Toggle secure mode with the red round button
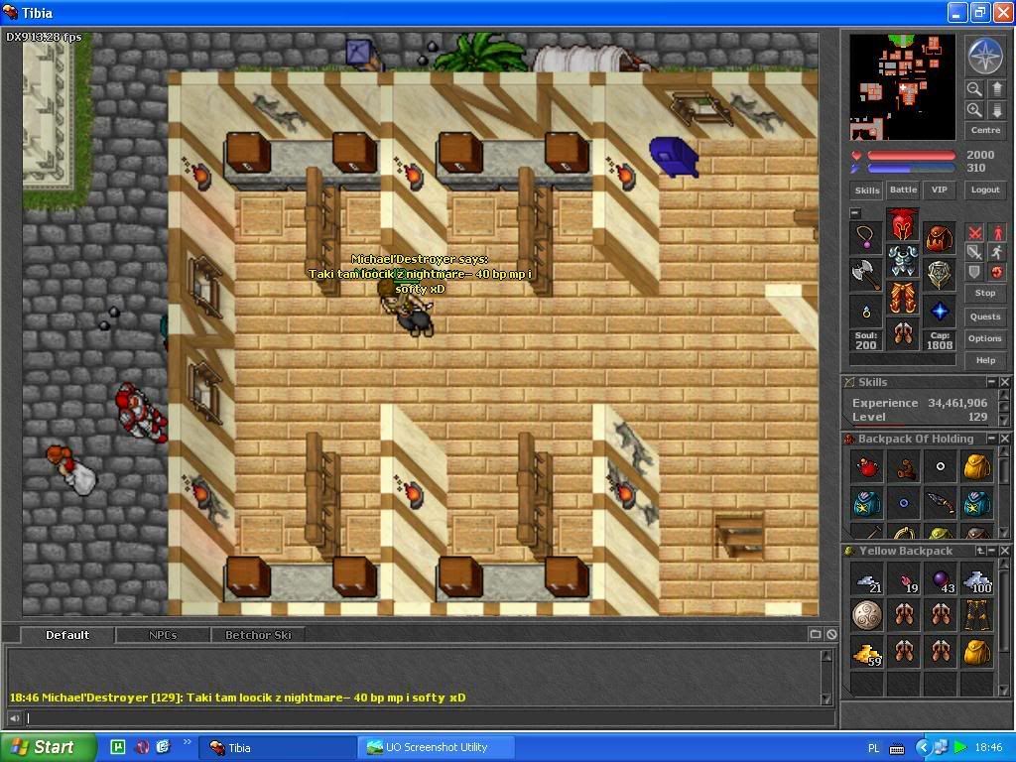This screenshot has width=1016, height=762. tap(997, 272)
